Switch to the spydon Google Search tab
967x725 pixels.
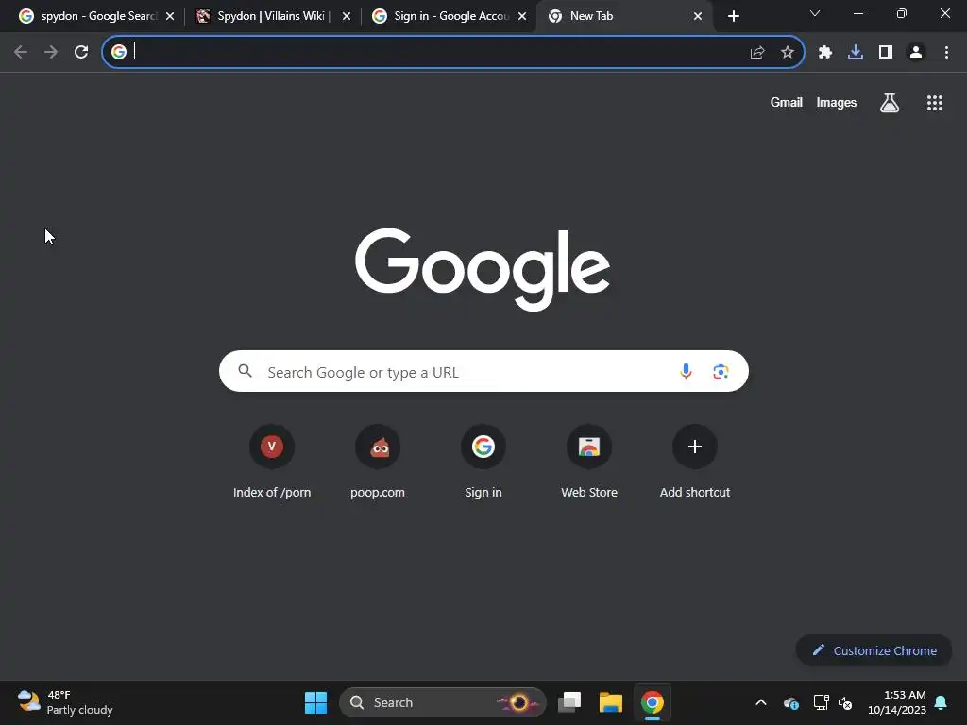(x=88, y=16)
